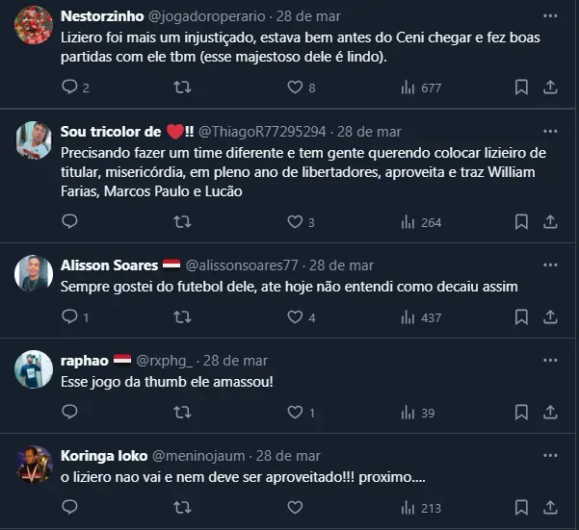579x530 pixels.
Task: View analytics for Koringa loko's tweet
Action: click(420, 507)
